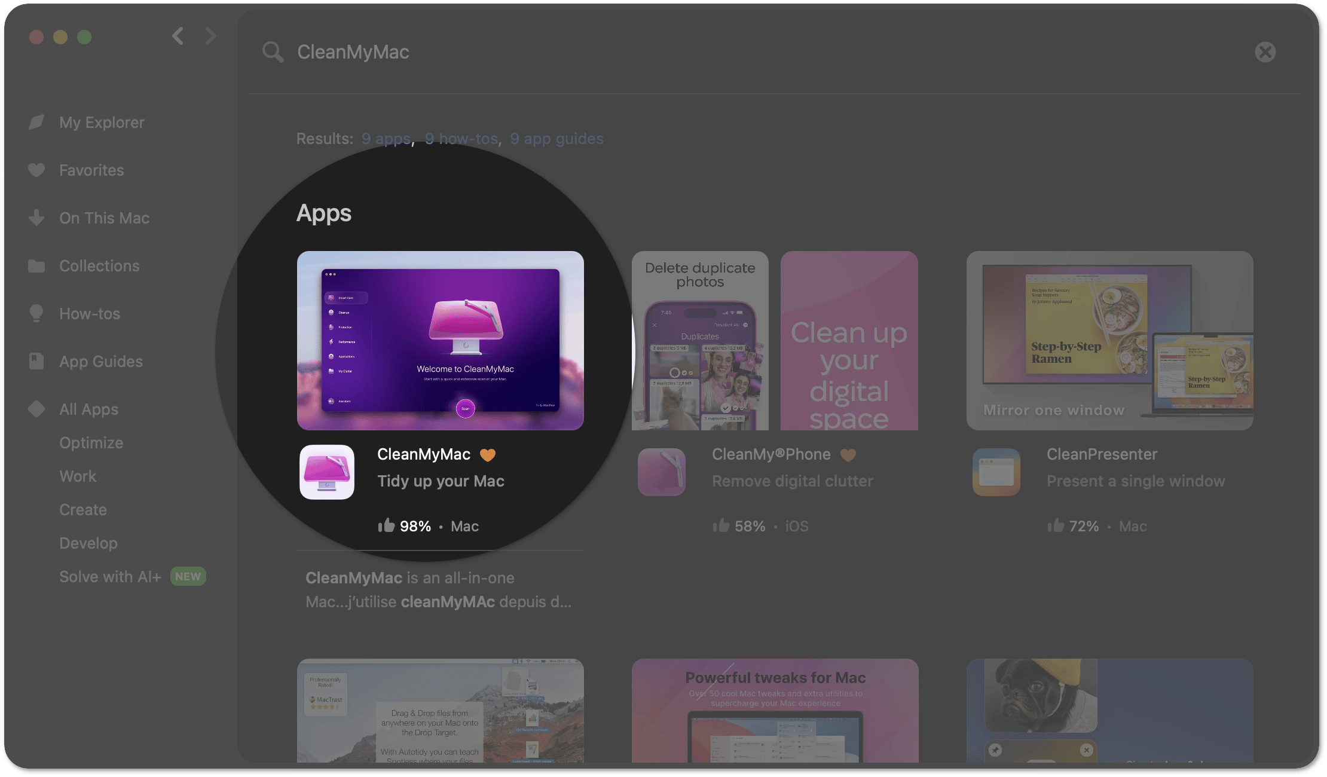Open the Mirror one window screenshot
Image resolution: width=1327 pixels, height=777 pixels.
point(1110,341)
